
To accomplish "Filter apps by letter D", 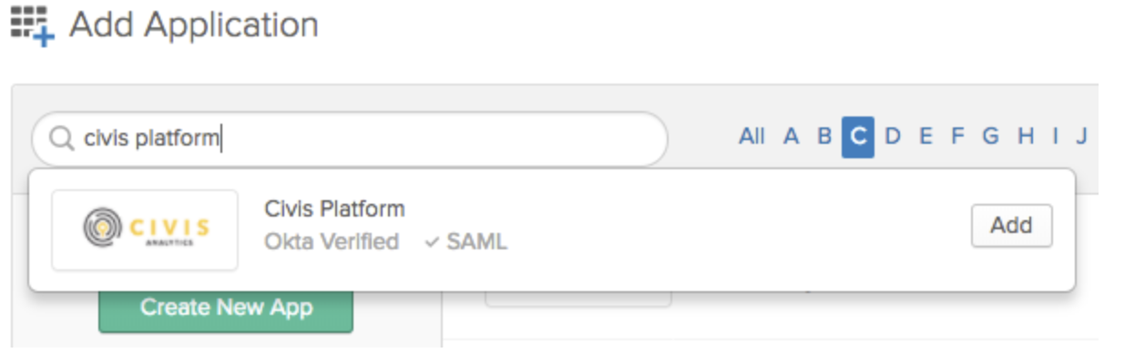I will pos(893,136).
